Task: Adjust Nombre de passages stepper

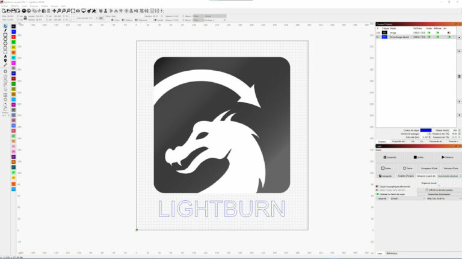Action: point(430,134)
